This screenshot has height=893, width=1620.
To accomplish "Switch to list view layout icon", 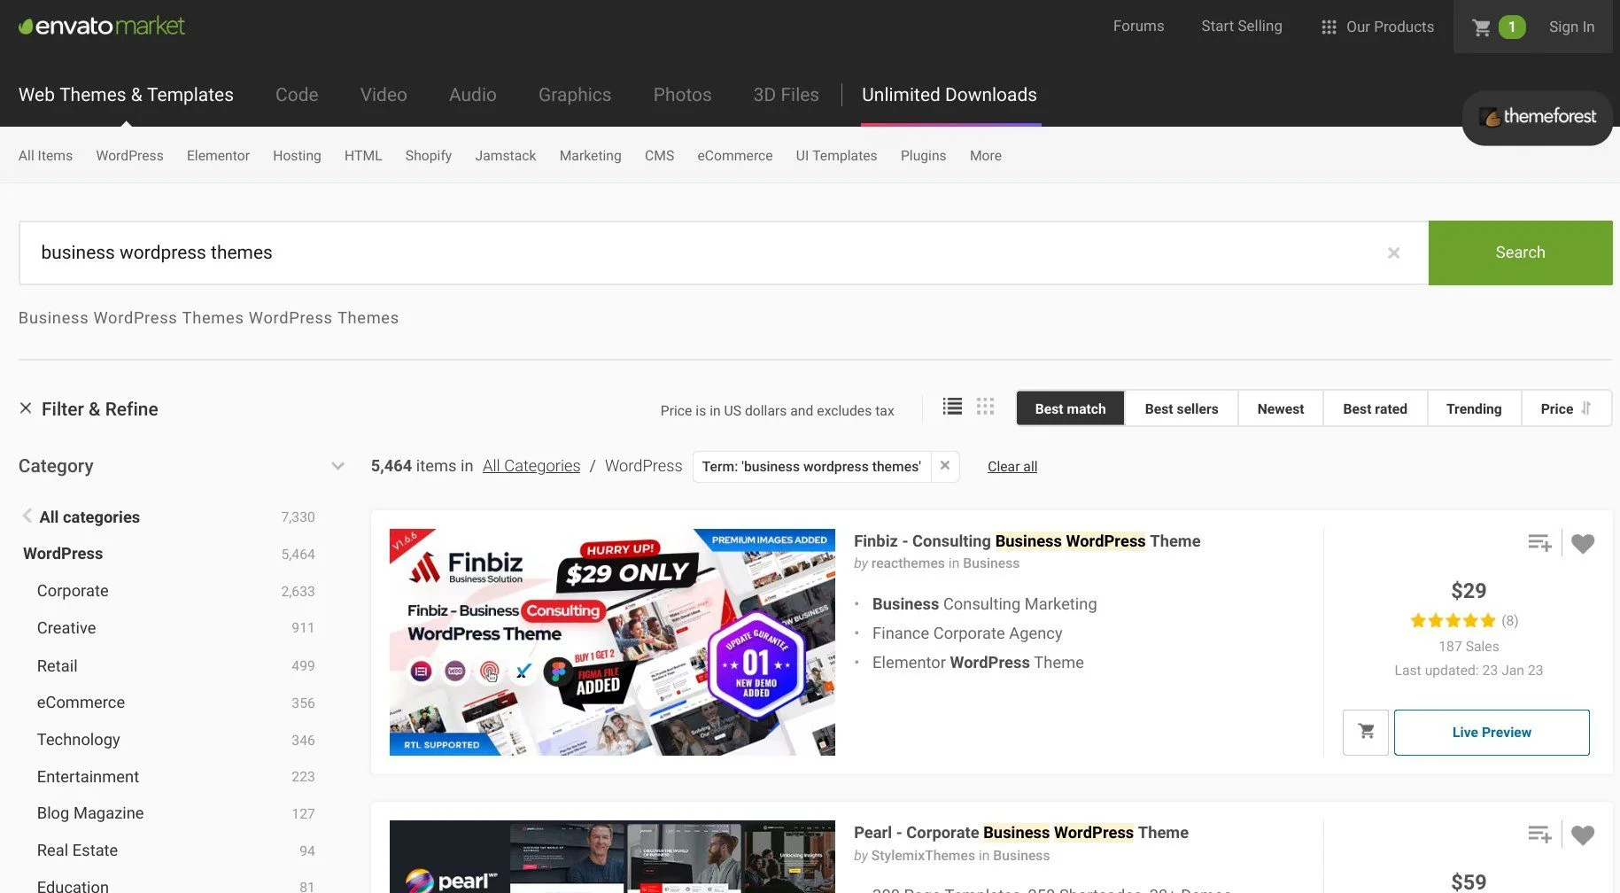I will (952, 407).
